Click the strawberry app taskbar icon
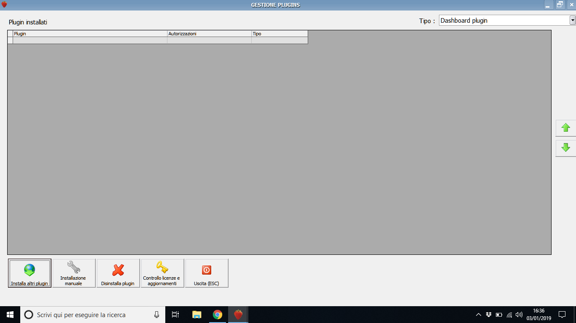Image resolution: width=576 pixels, height=323 pixels. tap(238, 315)
